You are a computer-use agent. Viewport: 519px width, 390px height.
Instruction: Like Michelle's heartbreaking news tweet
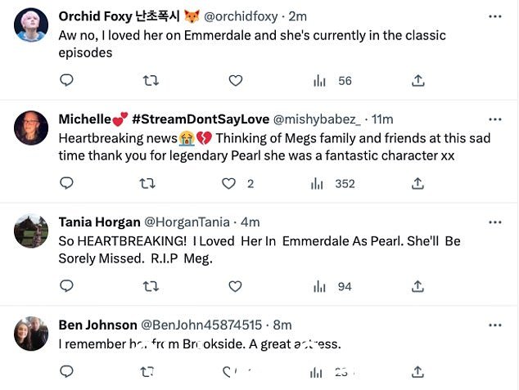click(228, 183)
